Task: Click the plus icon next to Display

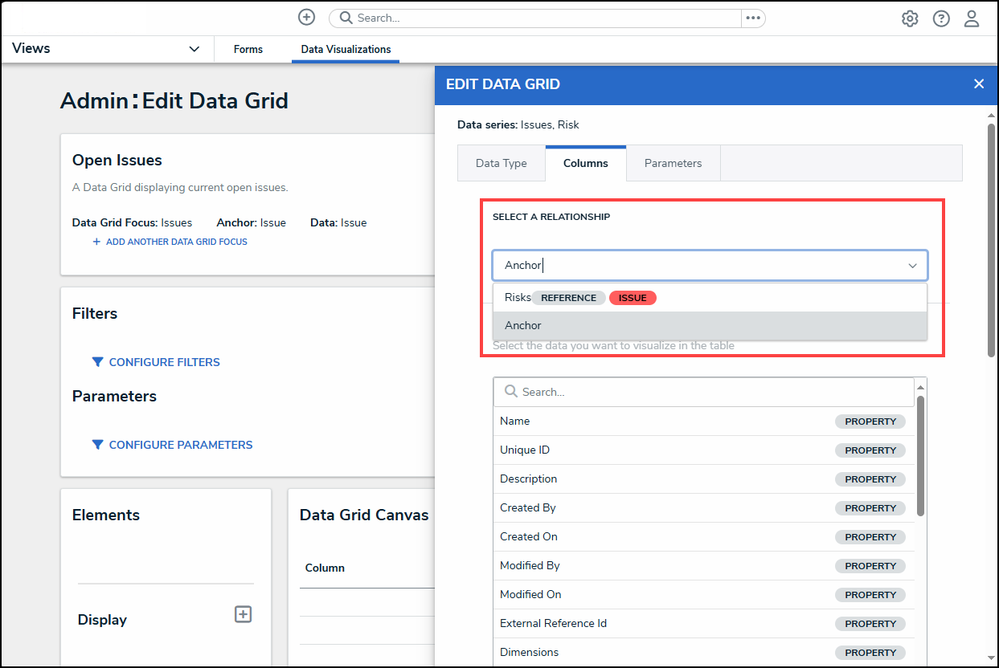Action: 243,614
